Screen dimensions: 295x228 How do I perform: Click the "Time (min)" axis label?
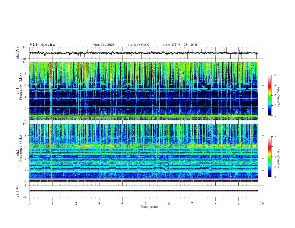point(149,207)
